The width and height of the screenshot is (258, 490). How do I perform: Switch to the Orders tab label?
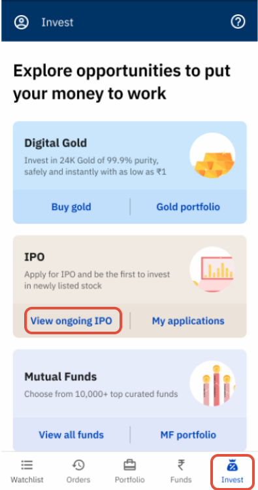tap(78, 480)
